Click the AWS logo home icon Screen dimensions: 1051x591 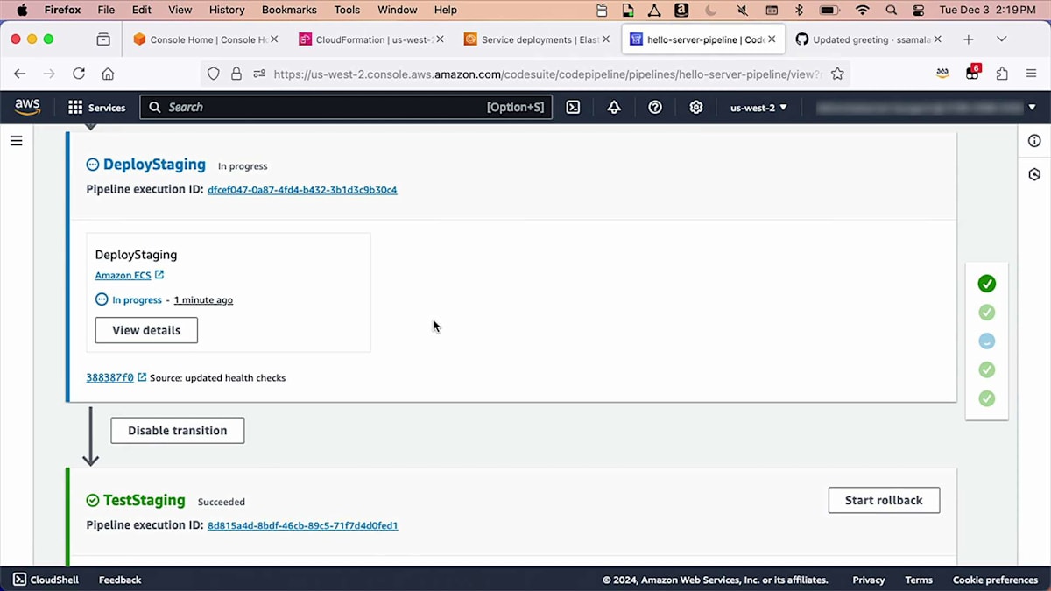tap(27, 107)
